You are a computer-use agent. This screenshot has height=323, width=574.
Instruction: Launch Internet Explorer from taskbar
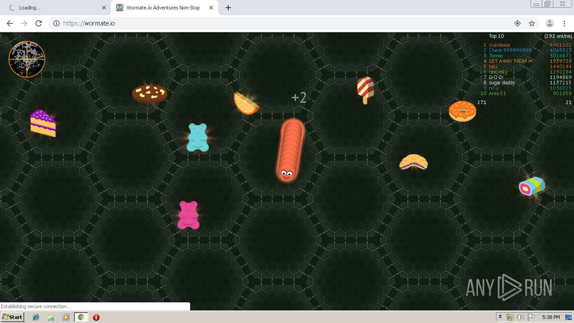pyautogui.click(x=36, y=317)
